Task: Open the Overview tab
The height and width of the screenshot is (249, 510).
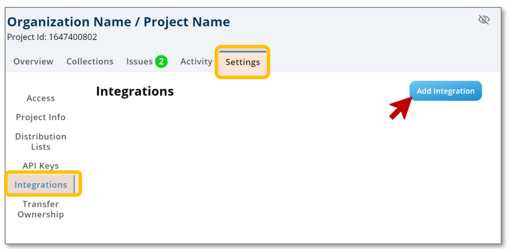Action: [33, 62]
